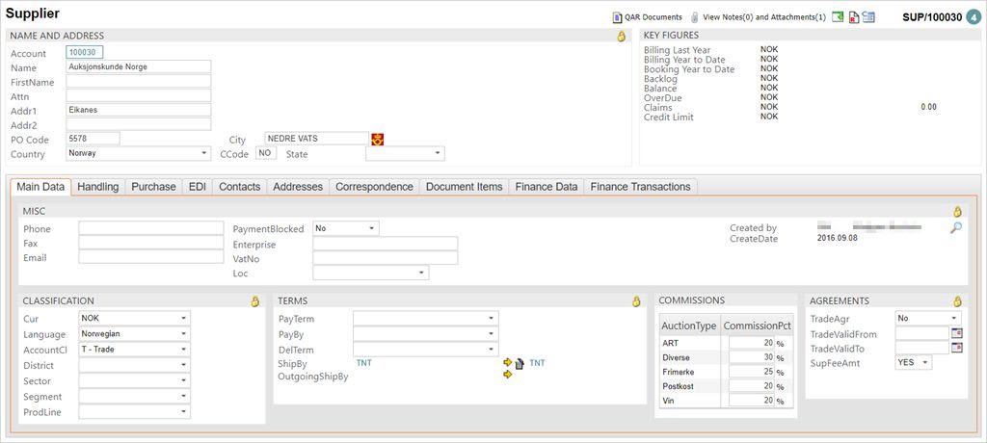Open TradeValidFrom calendar picker

click(x=956, y=333)
